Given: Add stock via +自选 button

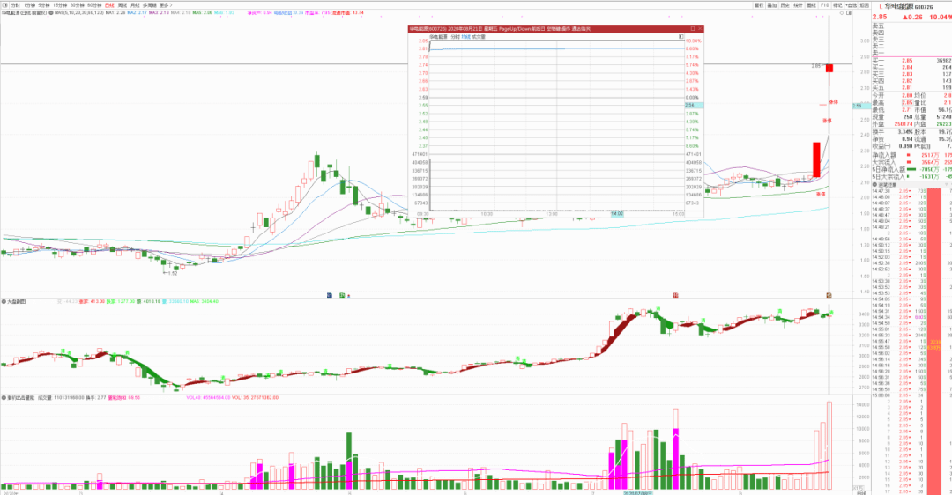Looking at the screenshot, I should point(852,5).
